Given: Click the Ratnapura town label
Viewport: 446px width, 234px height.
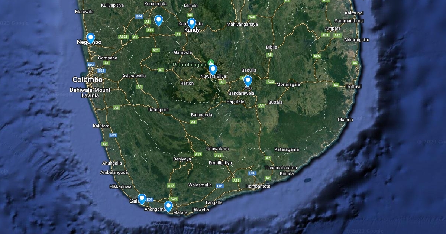Looking at the screenshot, I should pyautogui.click(x=158, y=110).
